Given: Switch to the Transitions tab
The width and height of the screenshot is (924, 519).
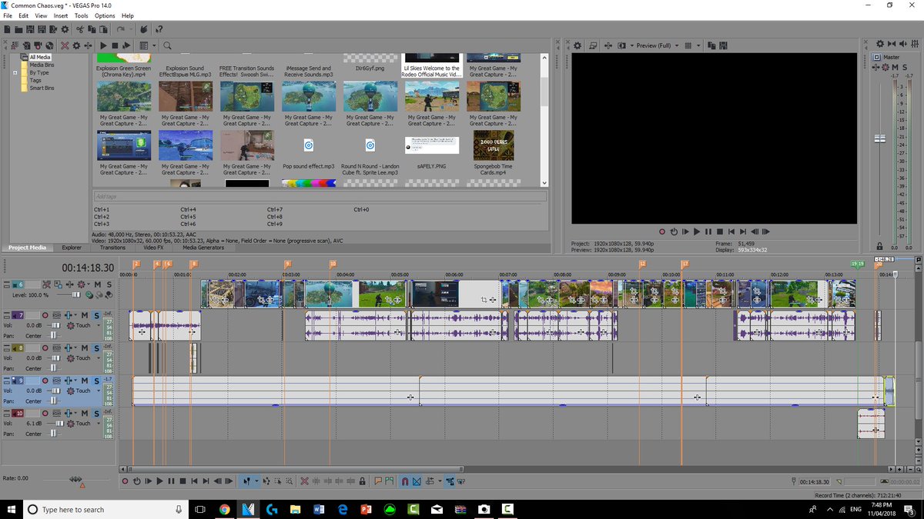Looking at the screenshot, I should (x=112, y=248).
